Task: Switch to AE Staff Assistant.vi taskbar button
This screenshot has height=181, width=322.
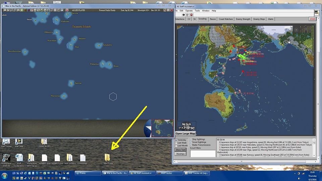Action: (x=142, y=173)
